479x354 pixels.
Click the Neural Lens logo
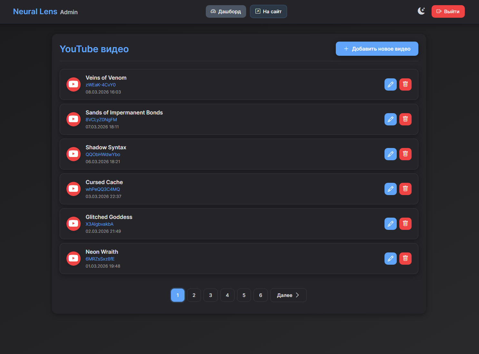click(x=35, y=12)
